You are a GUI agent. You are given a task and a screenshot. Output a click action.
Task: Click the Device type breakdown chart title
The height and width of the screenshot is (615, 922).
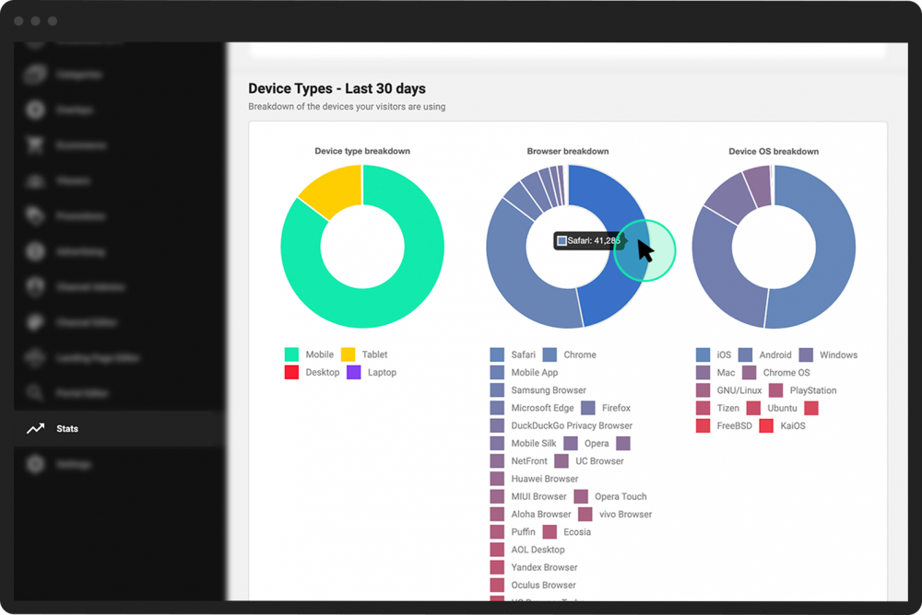click(362, 151)
